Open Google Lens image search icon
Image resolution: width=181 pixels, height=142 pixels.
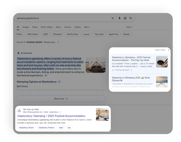click(x=125, y=18)
